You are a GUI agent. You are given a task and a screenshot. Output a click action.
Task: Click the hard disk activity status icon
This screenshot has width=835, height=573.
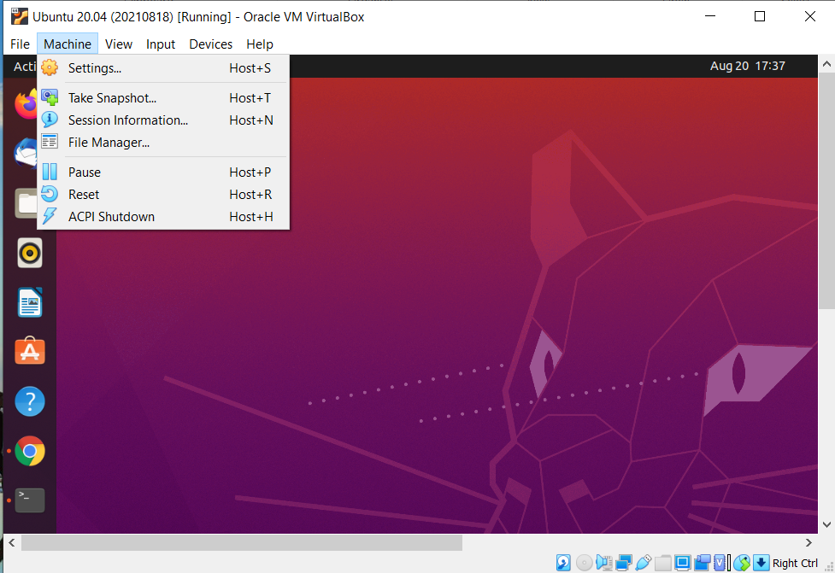pyautogui.click(x=563, y=563)
